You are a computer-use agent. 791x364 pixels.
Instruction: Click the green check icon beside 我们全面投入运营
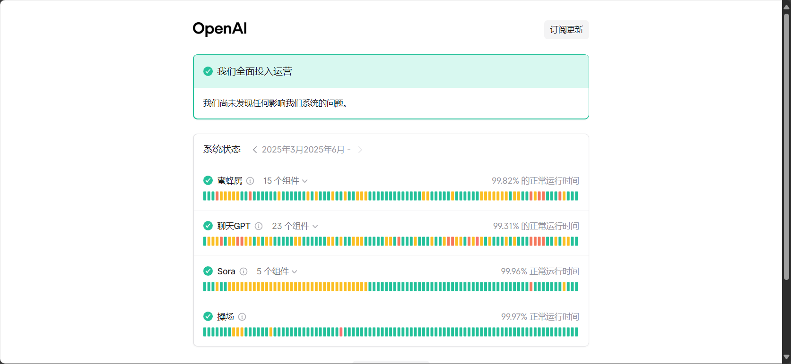[208, 71]
